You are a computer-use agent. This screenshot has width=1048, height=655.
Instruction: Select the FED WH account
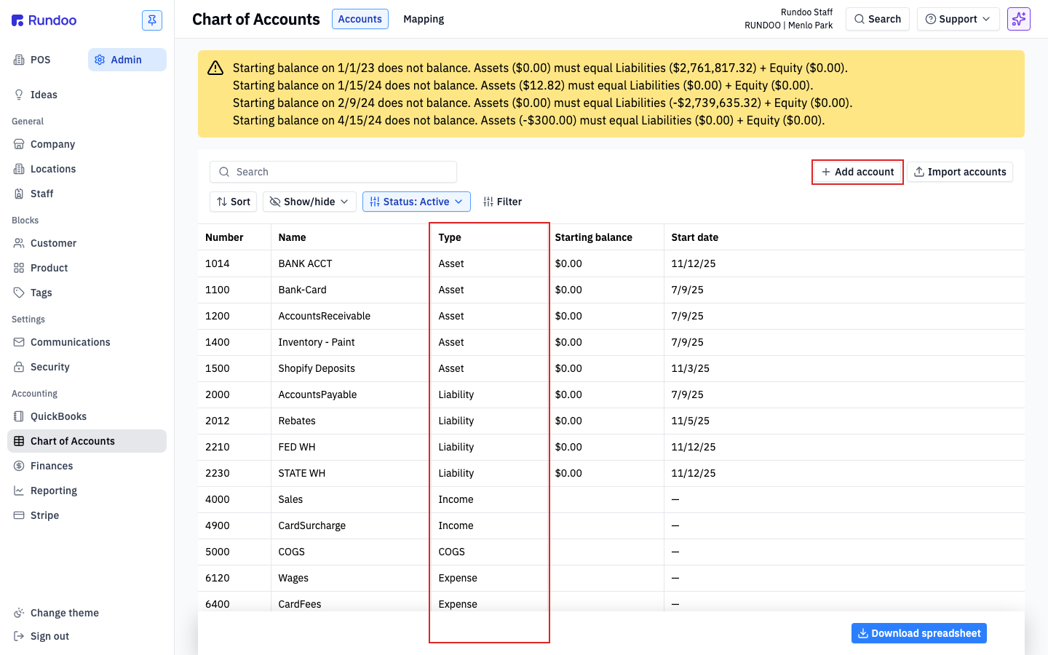tap(297, 447)
